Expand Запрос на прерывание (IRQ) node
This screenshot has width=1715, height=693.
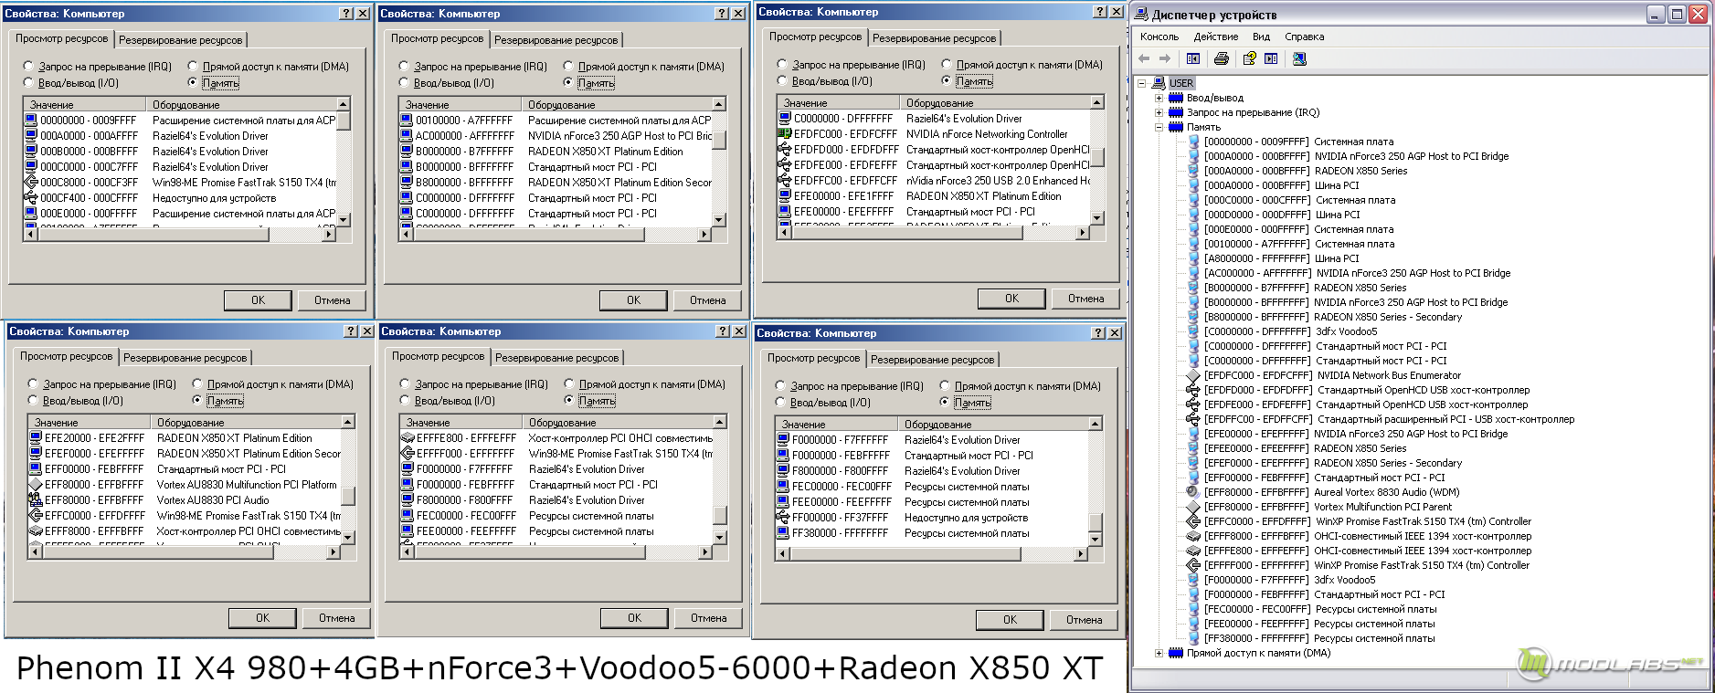(x=1159, y=112)
